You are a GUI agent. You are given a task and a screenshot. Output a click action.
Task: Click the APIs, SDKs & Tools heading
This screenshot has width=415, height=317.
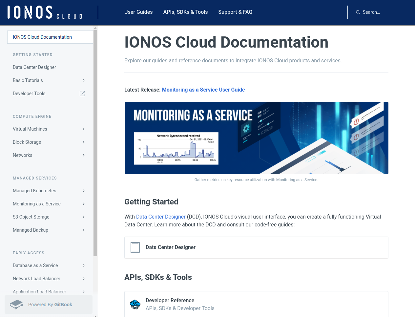pyautogui.click(x=158, y=277)
